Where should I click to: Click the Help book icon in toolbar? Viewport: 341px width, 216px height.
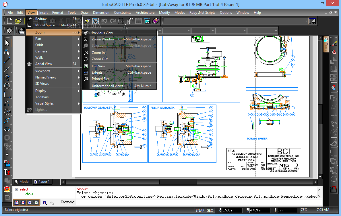(x=156, y=21)
